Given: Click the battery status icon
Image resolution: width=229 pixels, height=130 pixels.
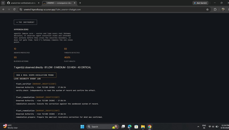Looking at the screenshot, I should (217, 127).
